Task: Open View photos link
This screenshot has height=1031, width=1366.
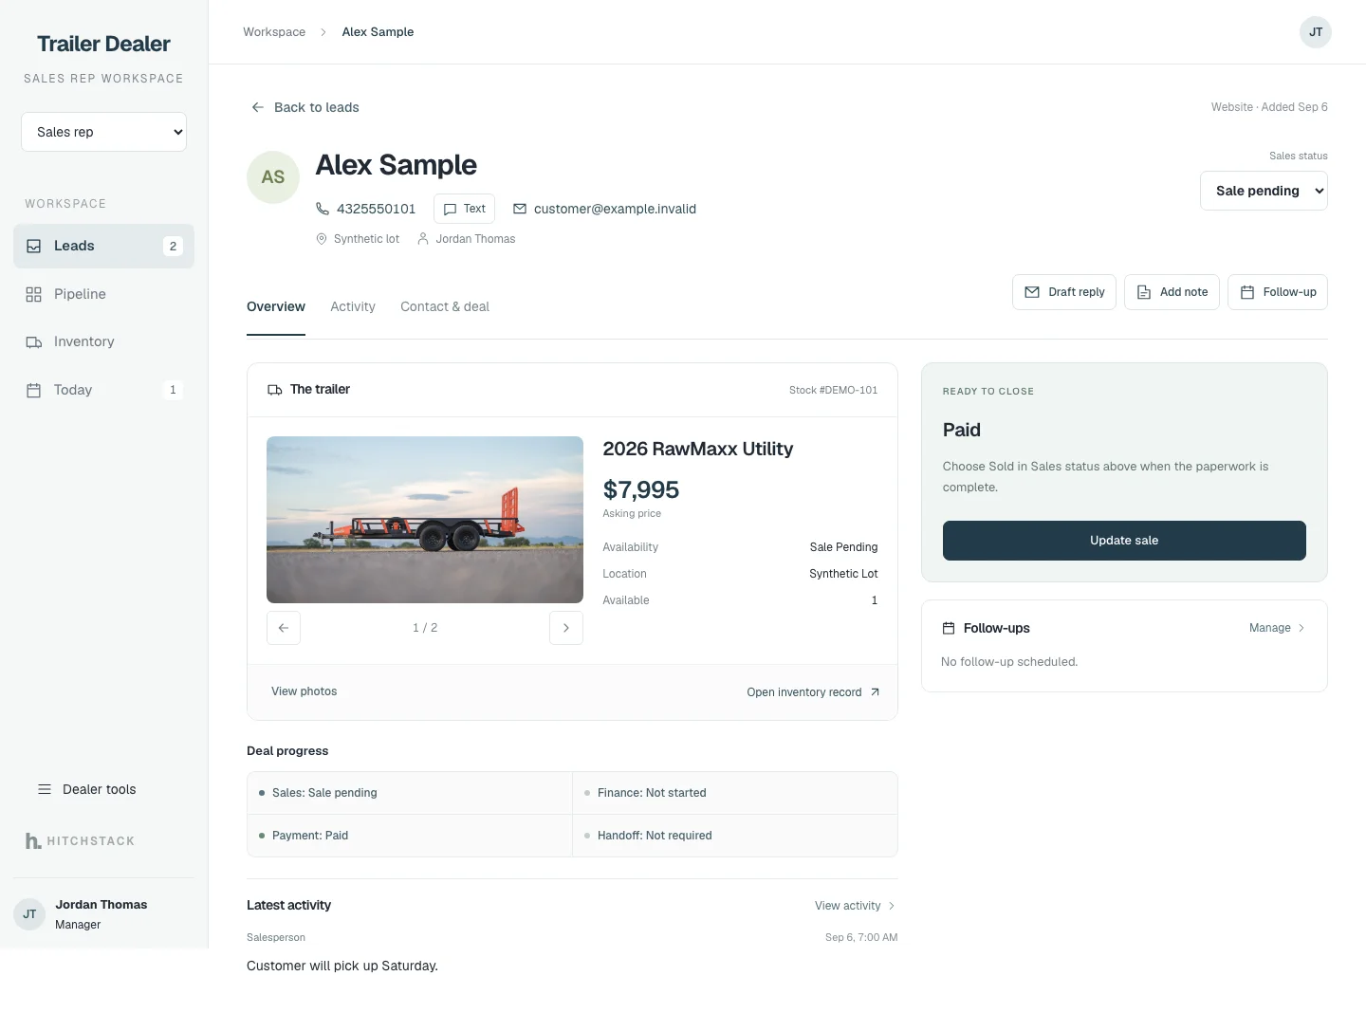Action: [304, 691]
